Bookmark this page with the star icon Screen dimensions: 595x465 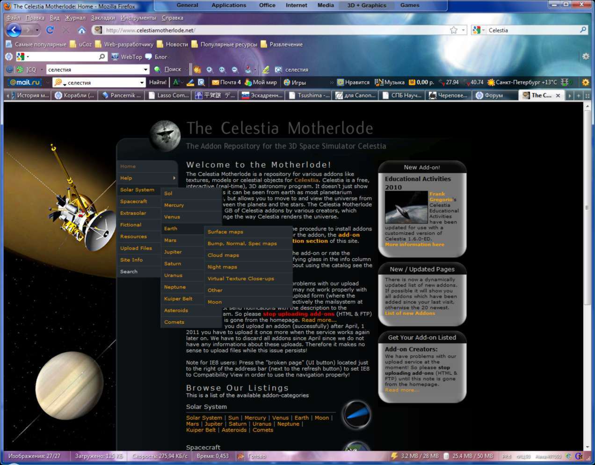click(453, 30)
